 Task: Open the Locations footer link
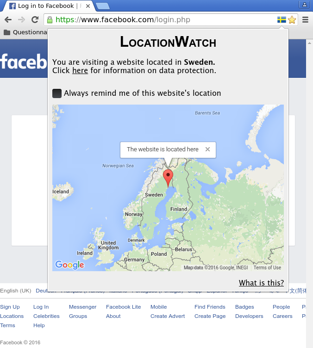point(12,316)
